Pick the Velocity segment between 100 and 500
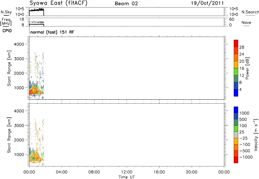The height and width of the screenshot is (179, 259). (x=236, y=122)
